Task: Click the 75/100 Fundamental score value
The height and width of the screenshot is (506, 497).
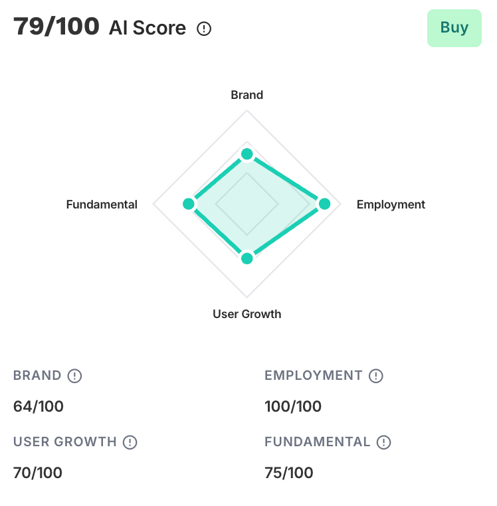Action: (x=289, y=473)
